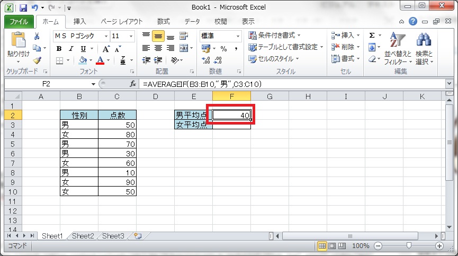
Task: Click the Zoom In plus button
Action: 439,246
